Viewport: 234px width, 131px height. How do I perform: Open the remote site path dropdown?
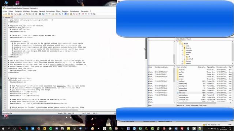233,39
